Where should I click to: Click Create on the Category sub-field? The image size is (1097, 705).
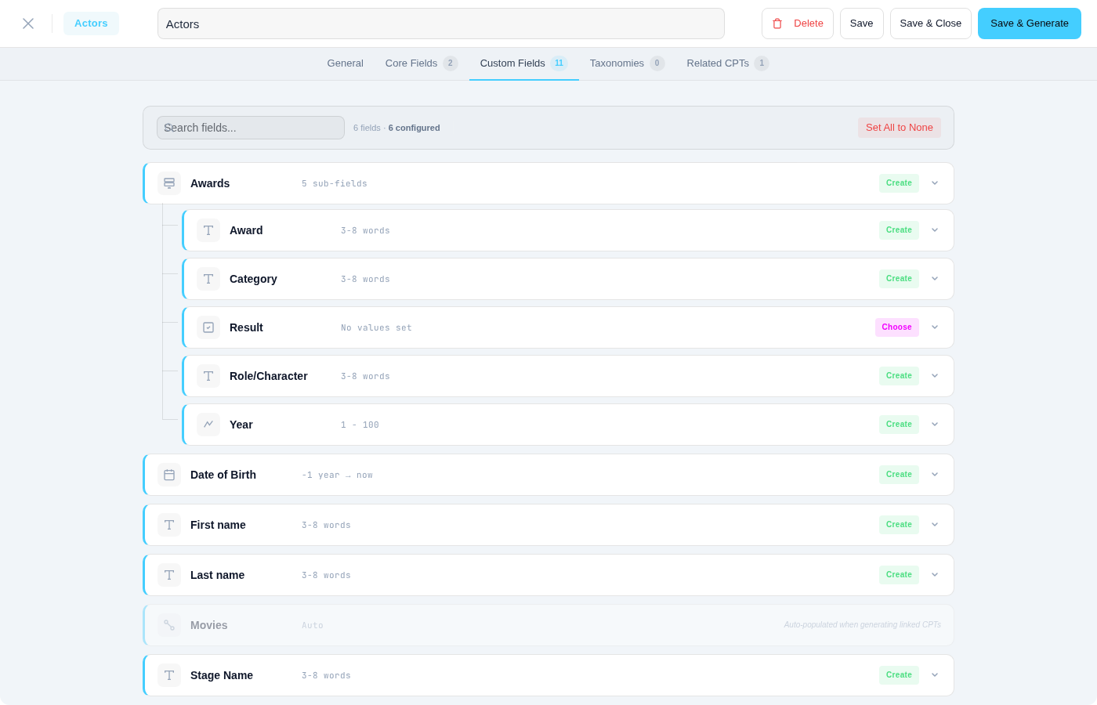899,278
